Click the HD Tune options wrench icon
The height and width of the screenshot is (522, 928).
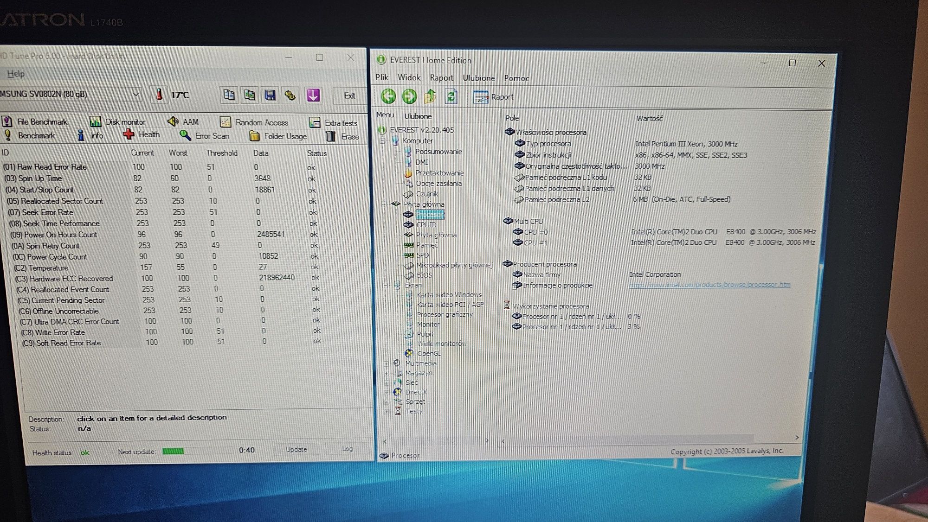[291, 95]
